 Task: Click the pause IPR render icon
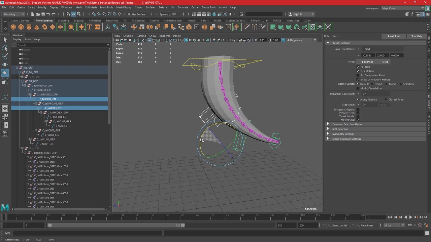tap(230, 14)
